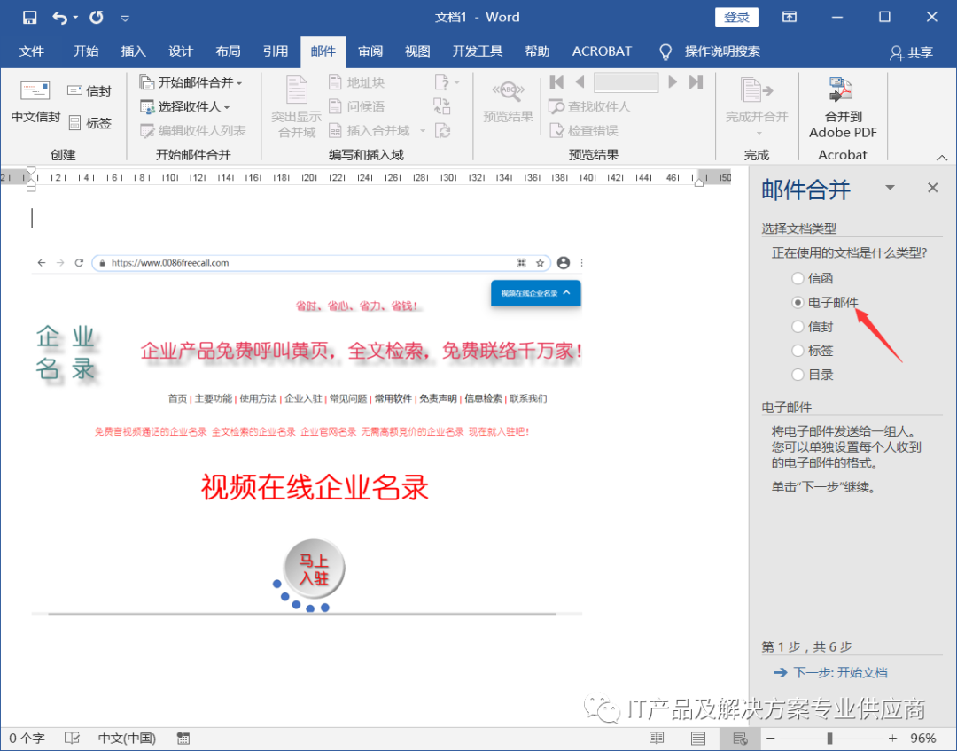Click the Save icon in title bar

[29, 17]
